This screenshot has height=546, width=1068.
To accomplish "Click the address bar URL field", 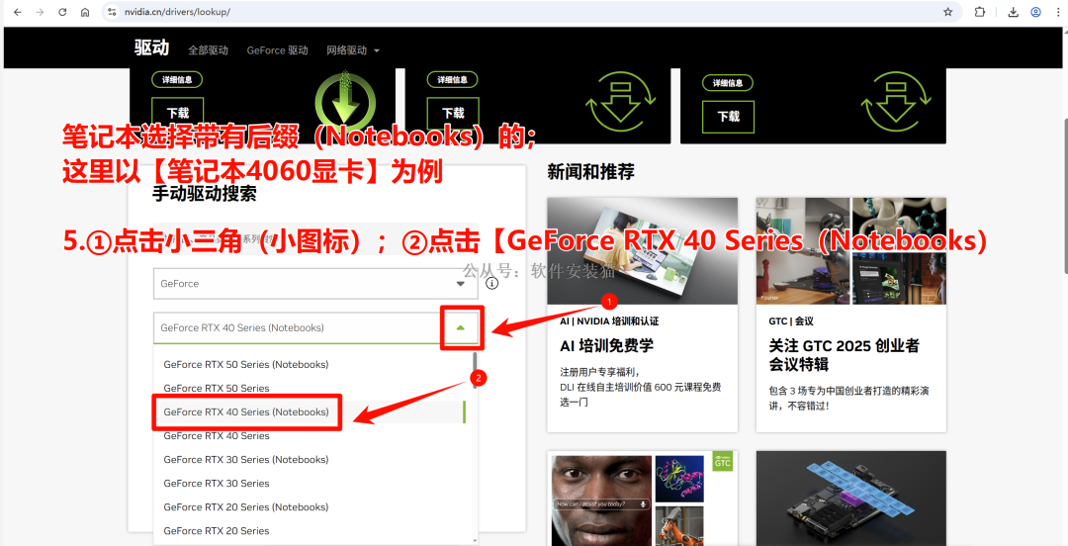I will coord(531,12).
